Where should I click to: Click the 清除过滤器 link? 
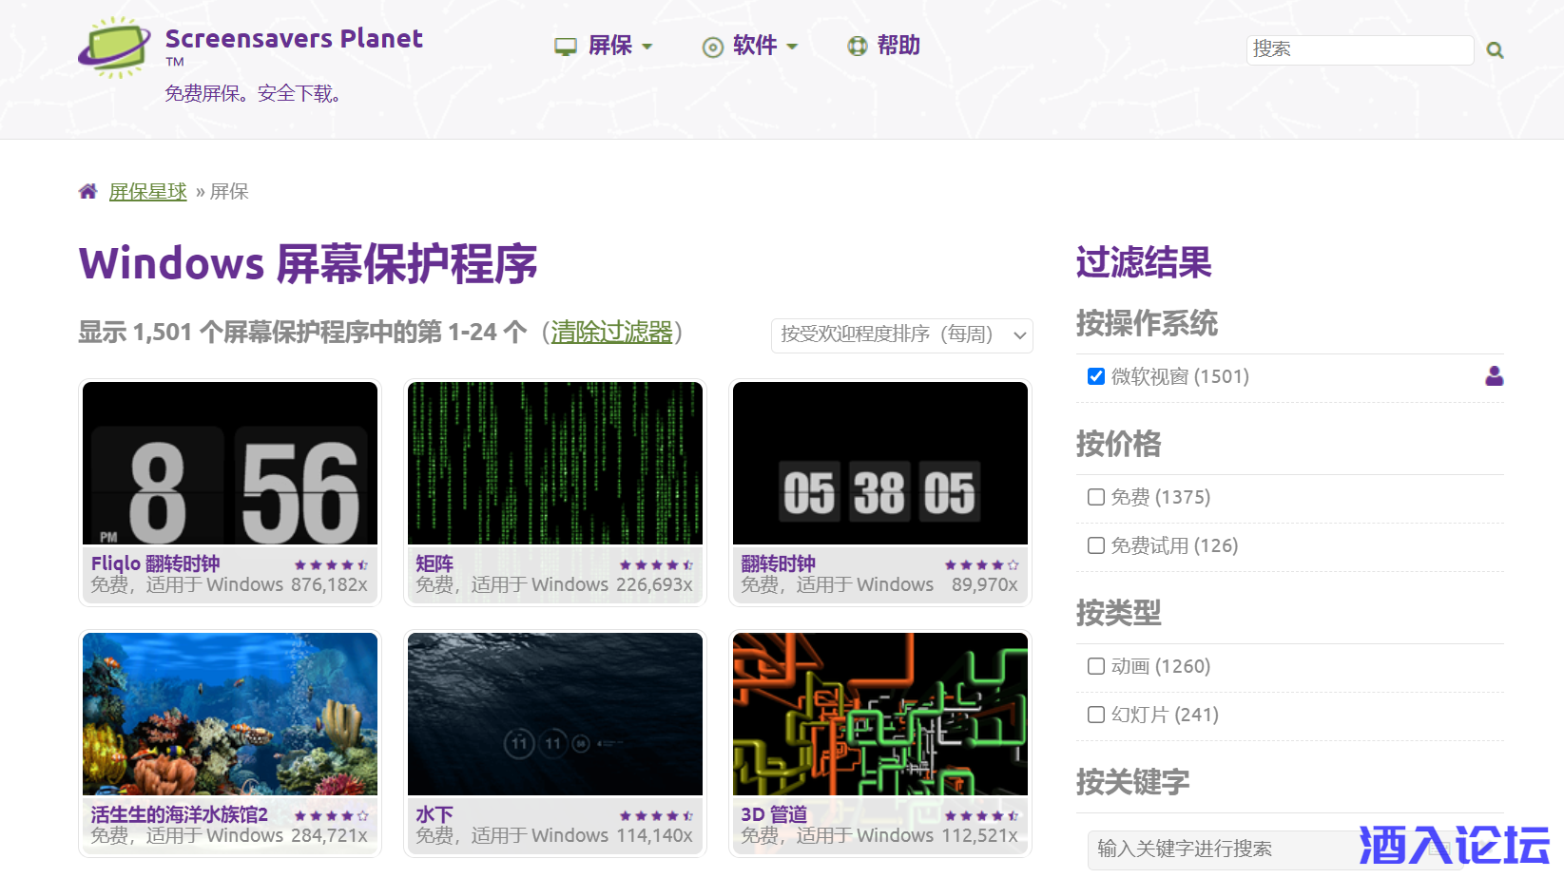[x=611, y=332]
